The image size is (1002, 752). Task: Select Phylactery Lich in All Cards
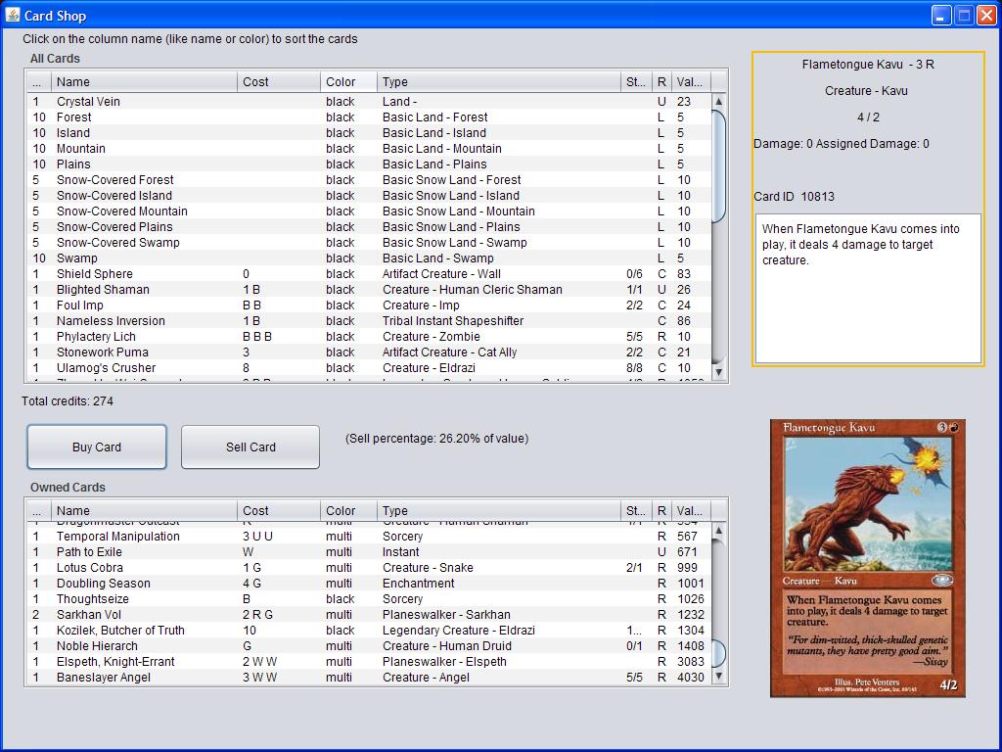96,337
